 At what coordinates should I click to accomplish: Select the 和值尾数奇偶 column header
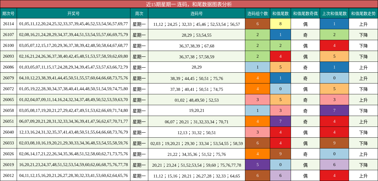305,13
